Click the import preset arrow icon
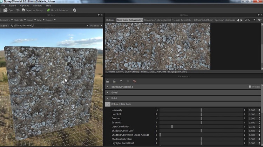This screenshot has width=263, height=147. 121,81
